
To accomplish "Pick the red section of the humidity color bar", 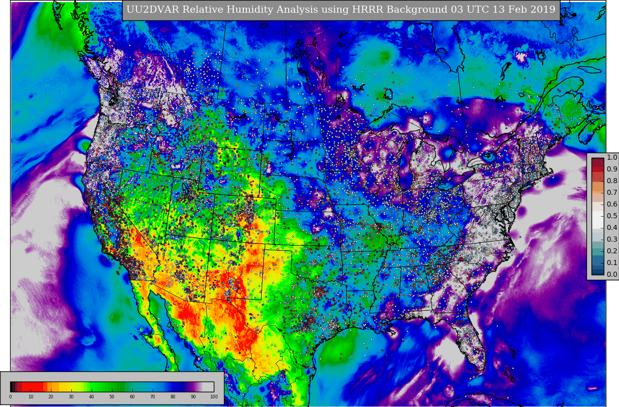I will (x=32, y=387).
